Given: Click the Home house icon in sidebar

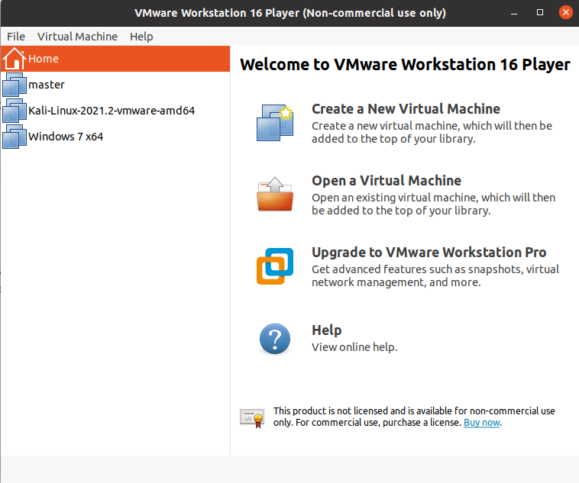Looking at the screenshot, I should [15, 59].
